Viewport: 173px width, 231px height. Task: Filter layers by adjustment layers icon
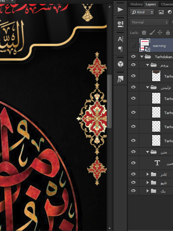click(x=170, y=12)
